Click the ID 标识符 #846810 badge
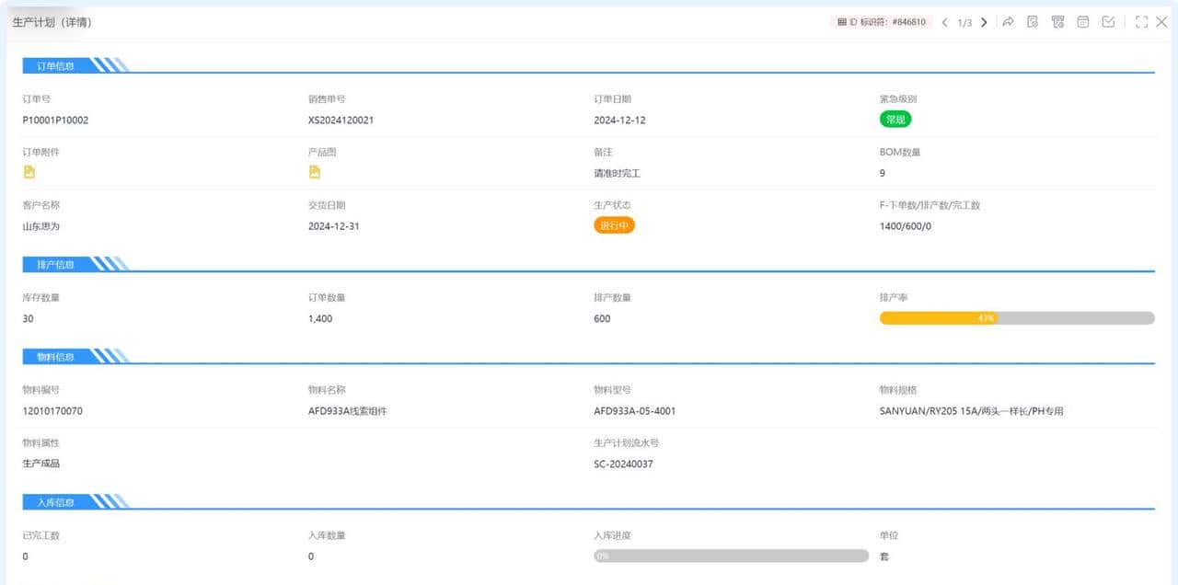This screenshot has width=1178, height=585. point(881,22)
